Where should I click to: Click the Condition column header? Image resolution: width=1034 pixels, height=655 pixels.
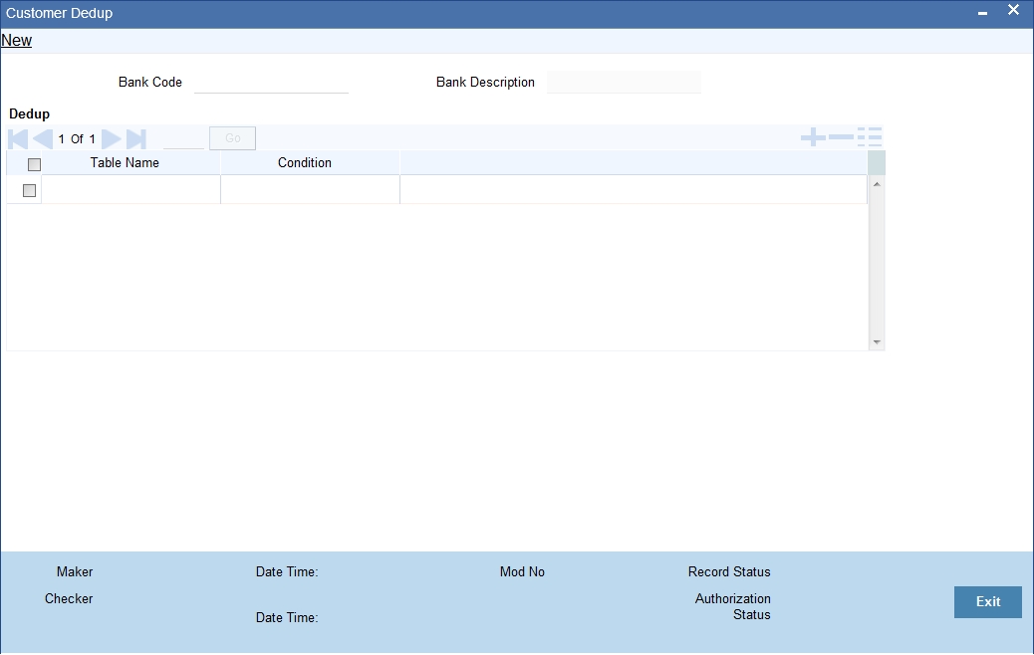click(x=305, y=163)
